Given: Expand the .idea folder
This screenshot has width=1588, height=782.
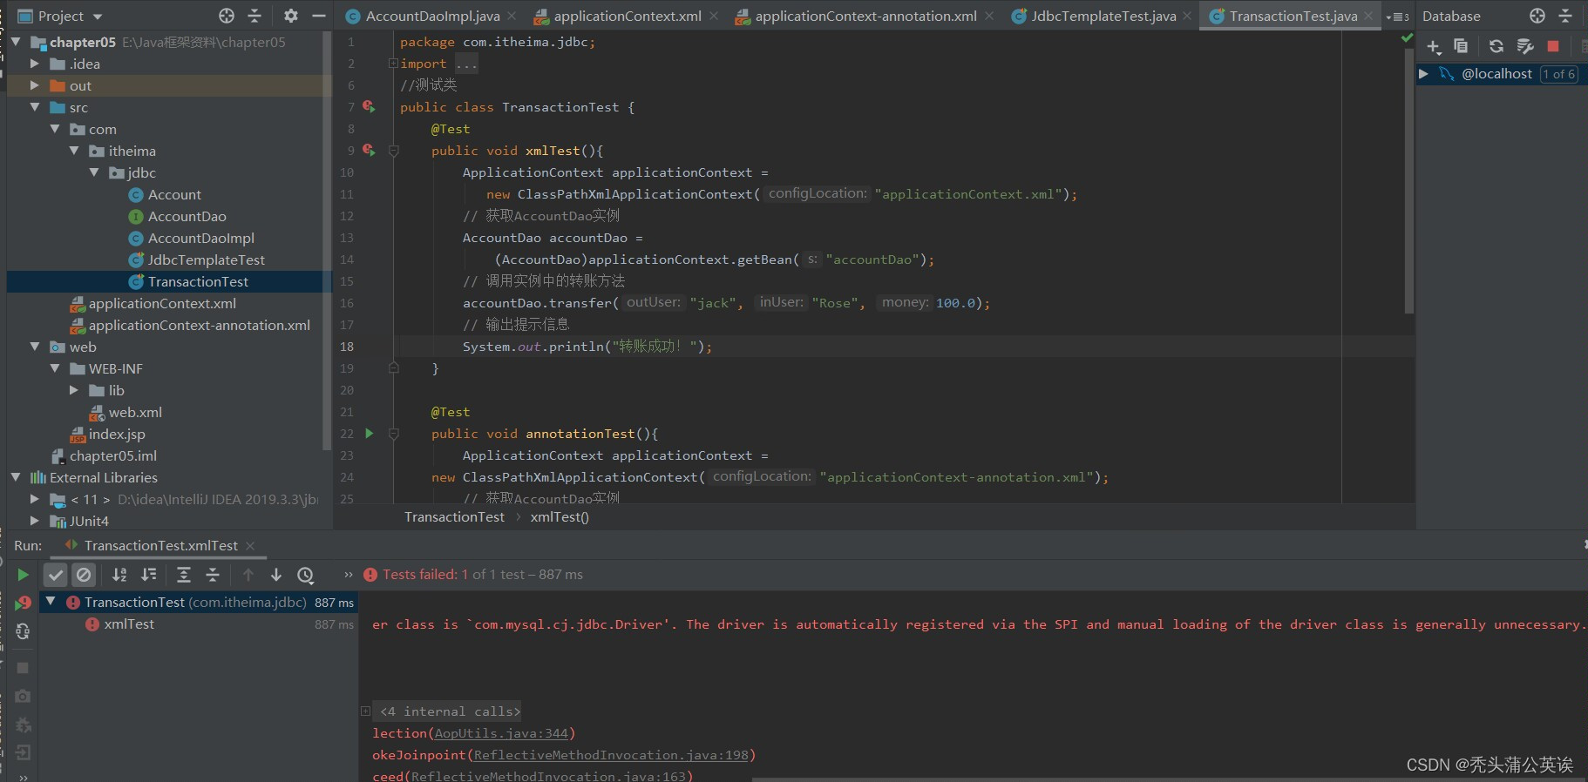Looking at the screenshot, I should [x=35, y=64].
